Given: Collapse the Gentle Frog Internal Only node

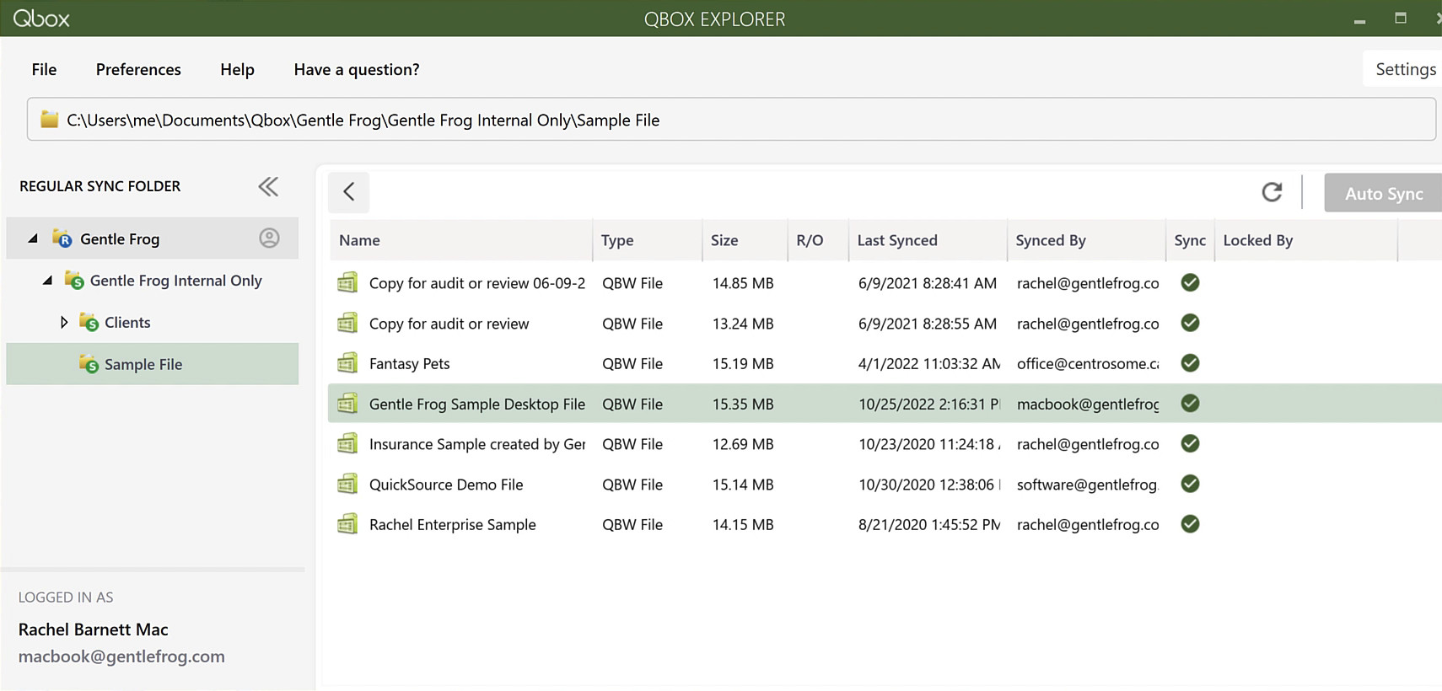Looking at the screenshot, I should click(48, 280).
